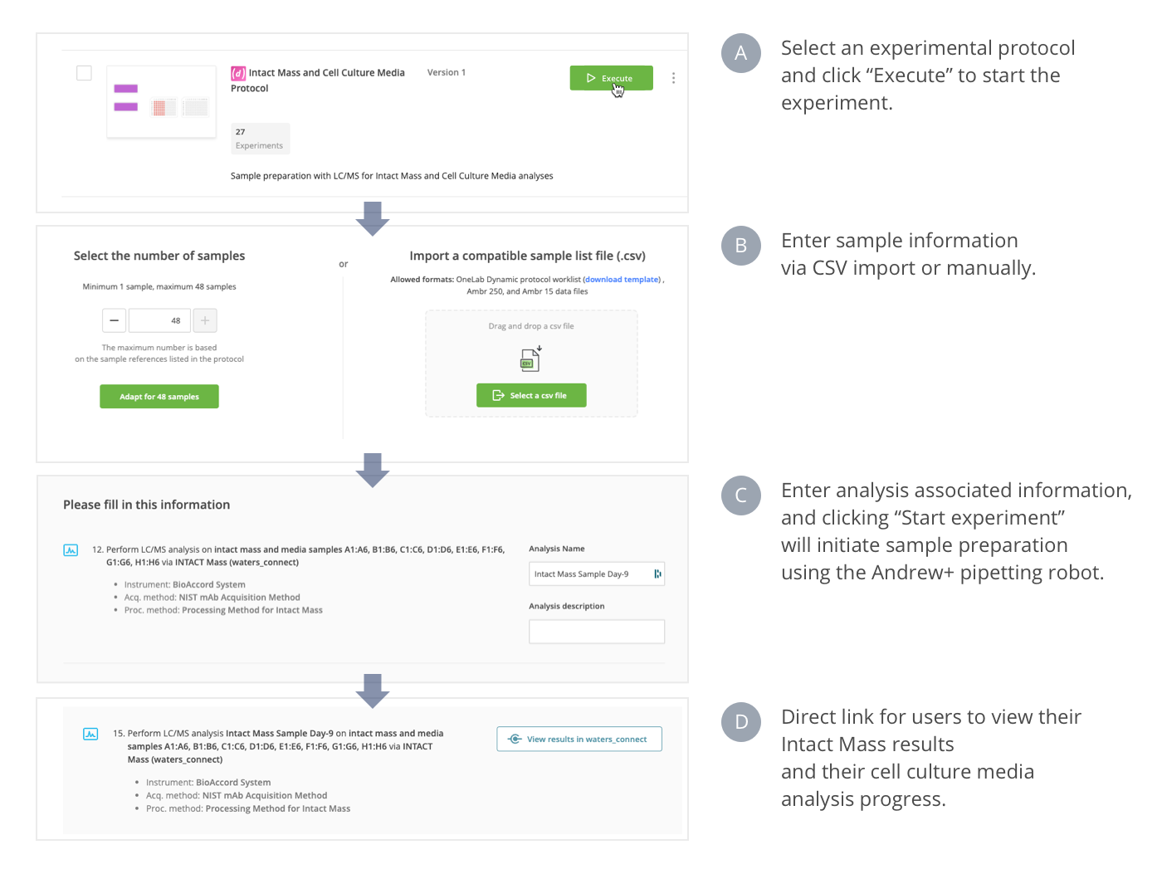The height and width of the screenshot is (869, 1162).
Task: Click the CSV file drop icon
Action: (x=530, y=359)
